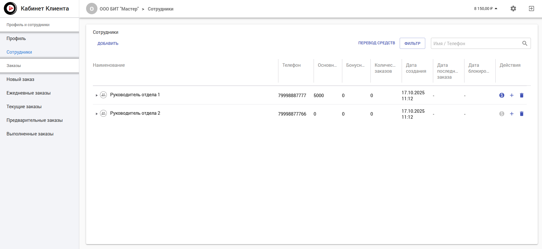Click the ФИЛЬТР button
542x249 pixels.
point(412,43)
